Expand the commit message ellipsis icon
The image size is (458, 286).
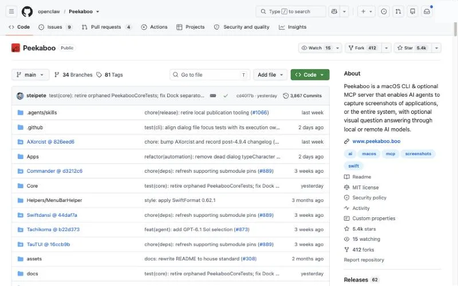point(213,96)
